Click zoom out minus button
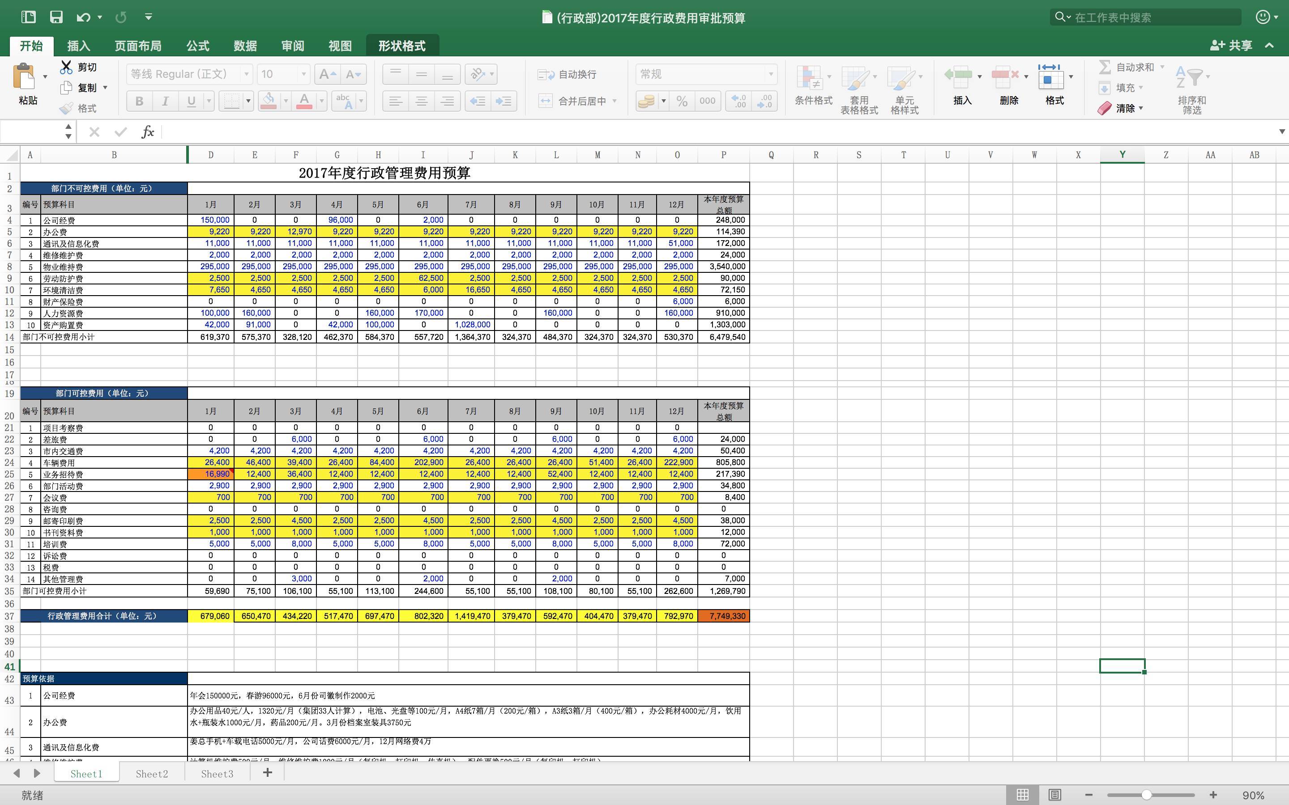Viewport: 1289px width, 805px height. pos(1089,795)
